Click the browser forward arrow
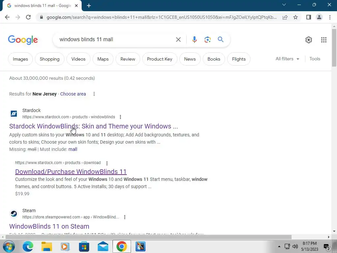Image resolution: width=337 pixels, height=253 pixels. pyautogui.click(x=18, y=17)
